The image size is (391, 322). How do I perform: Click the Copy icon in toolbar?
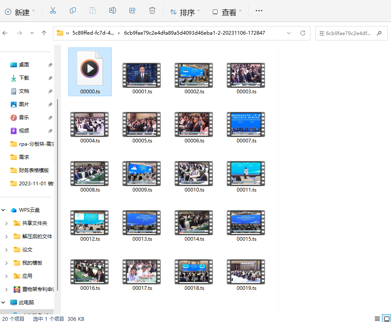73,11
